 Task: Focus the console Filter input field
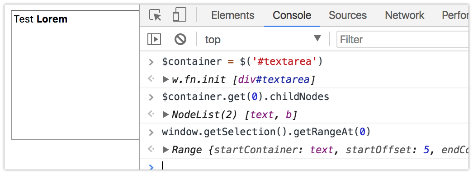click(403, 39)
